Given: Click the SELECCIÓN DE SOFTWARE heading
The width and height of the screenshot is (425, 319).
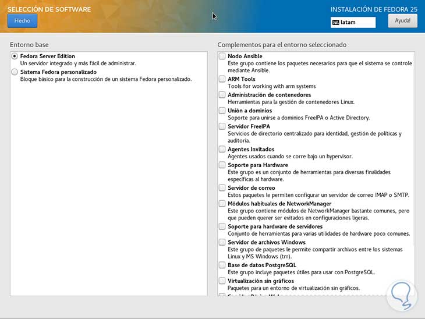Looking at the screenshot, I should pyautogui.click(x=49, y=9).
